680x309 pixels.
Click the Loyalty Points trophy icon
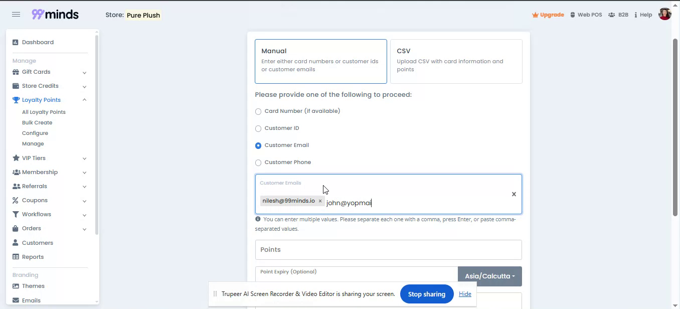(x=16, y=100)
